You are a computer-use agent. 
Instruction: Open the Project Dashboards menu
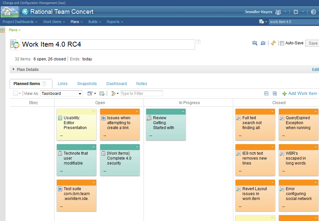click(x=20, y=22)
